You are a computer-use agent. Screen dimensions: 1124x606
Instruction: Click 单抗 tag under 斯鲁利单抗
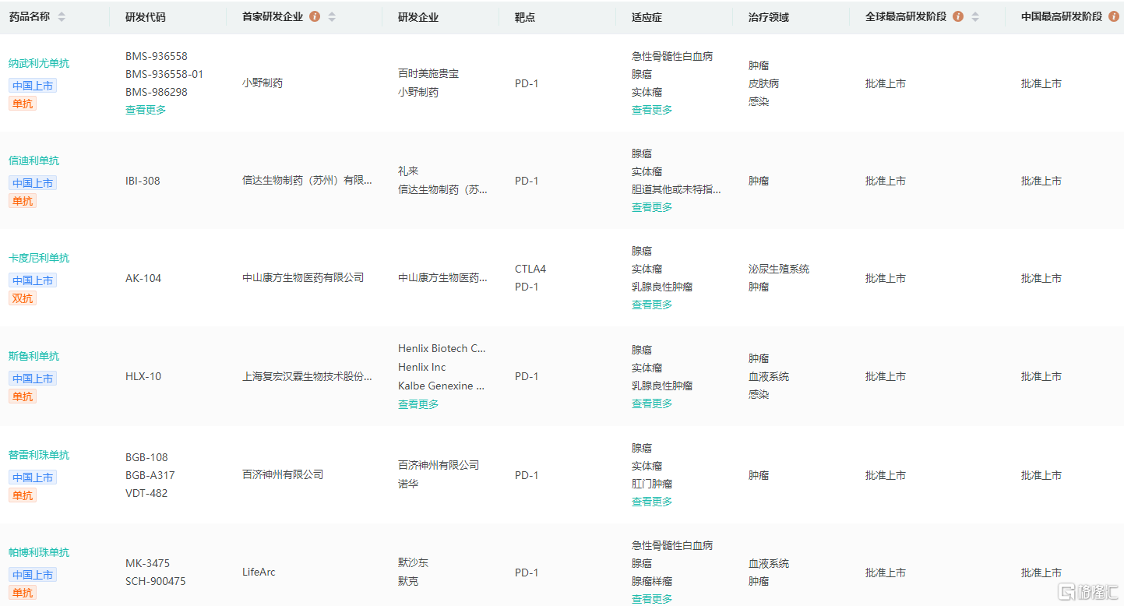23,396
